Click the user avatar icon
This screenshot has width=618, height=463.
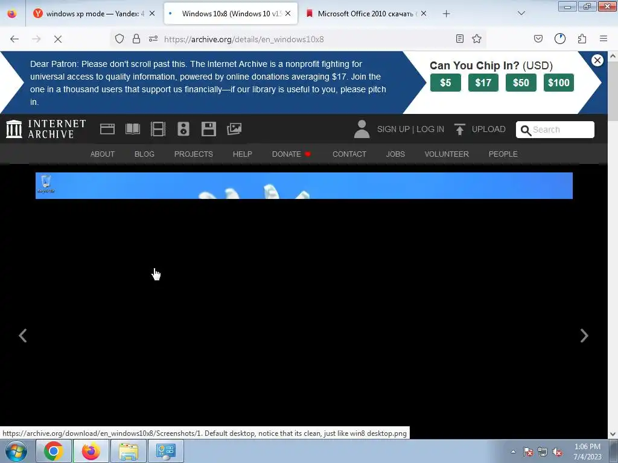(362, 129)
